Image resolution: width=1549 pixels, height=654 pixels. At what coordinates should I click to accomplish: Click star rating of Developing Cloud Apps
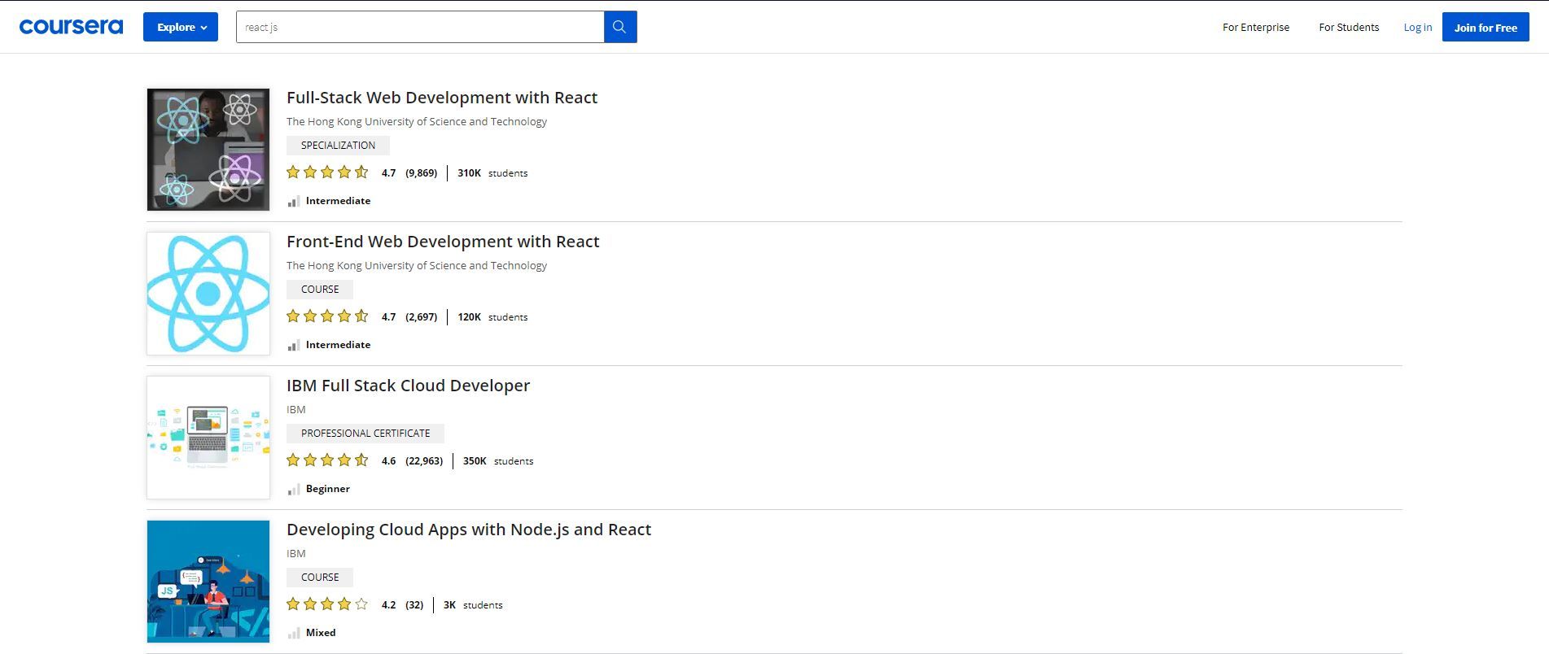pos(327,604)
